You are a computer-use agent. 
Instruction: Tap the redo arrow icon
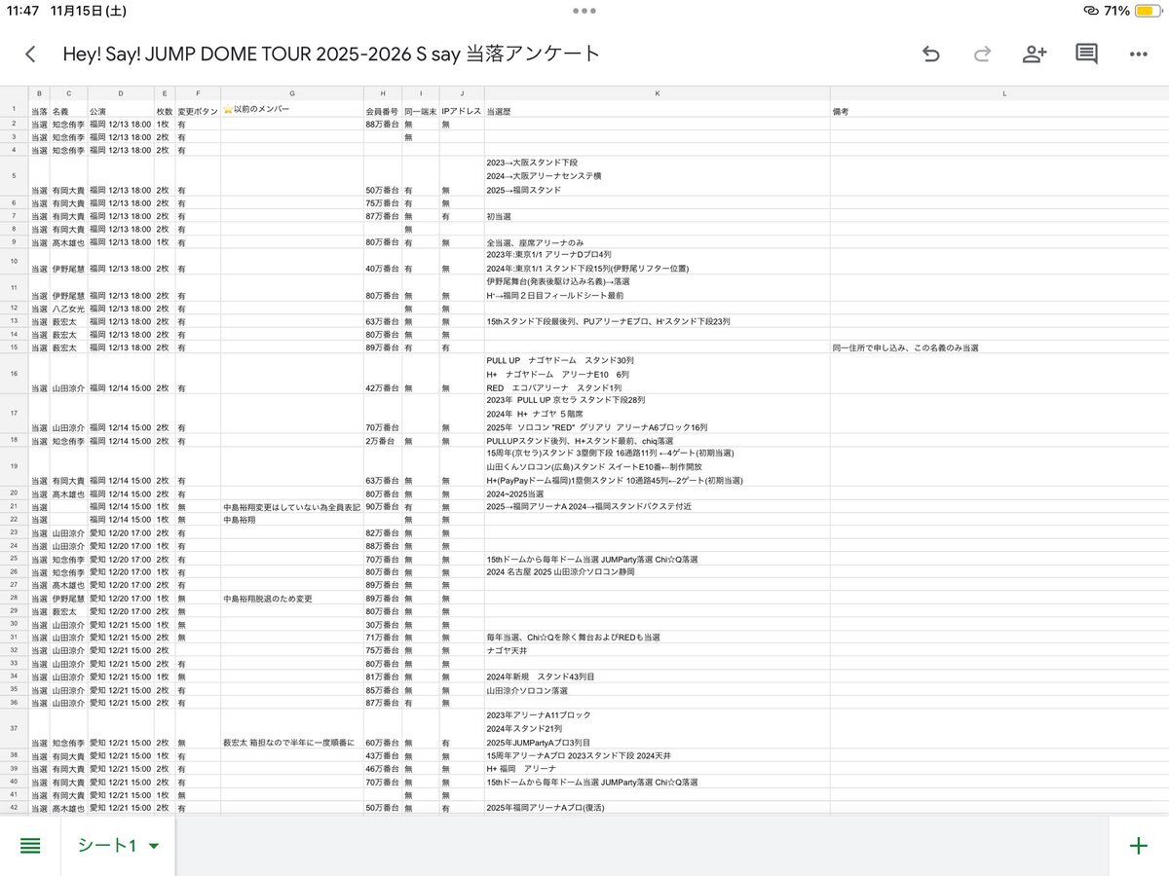coord(983,55)
